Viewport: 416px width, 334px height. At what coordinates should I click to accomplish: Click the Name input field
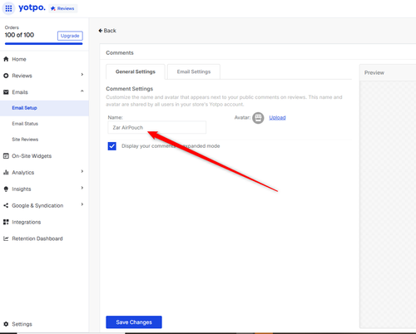(157, 127)
